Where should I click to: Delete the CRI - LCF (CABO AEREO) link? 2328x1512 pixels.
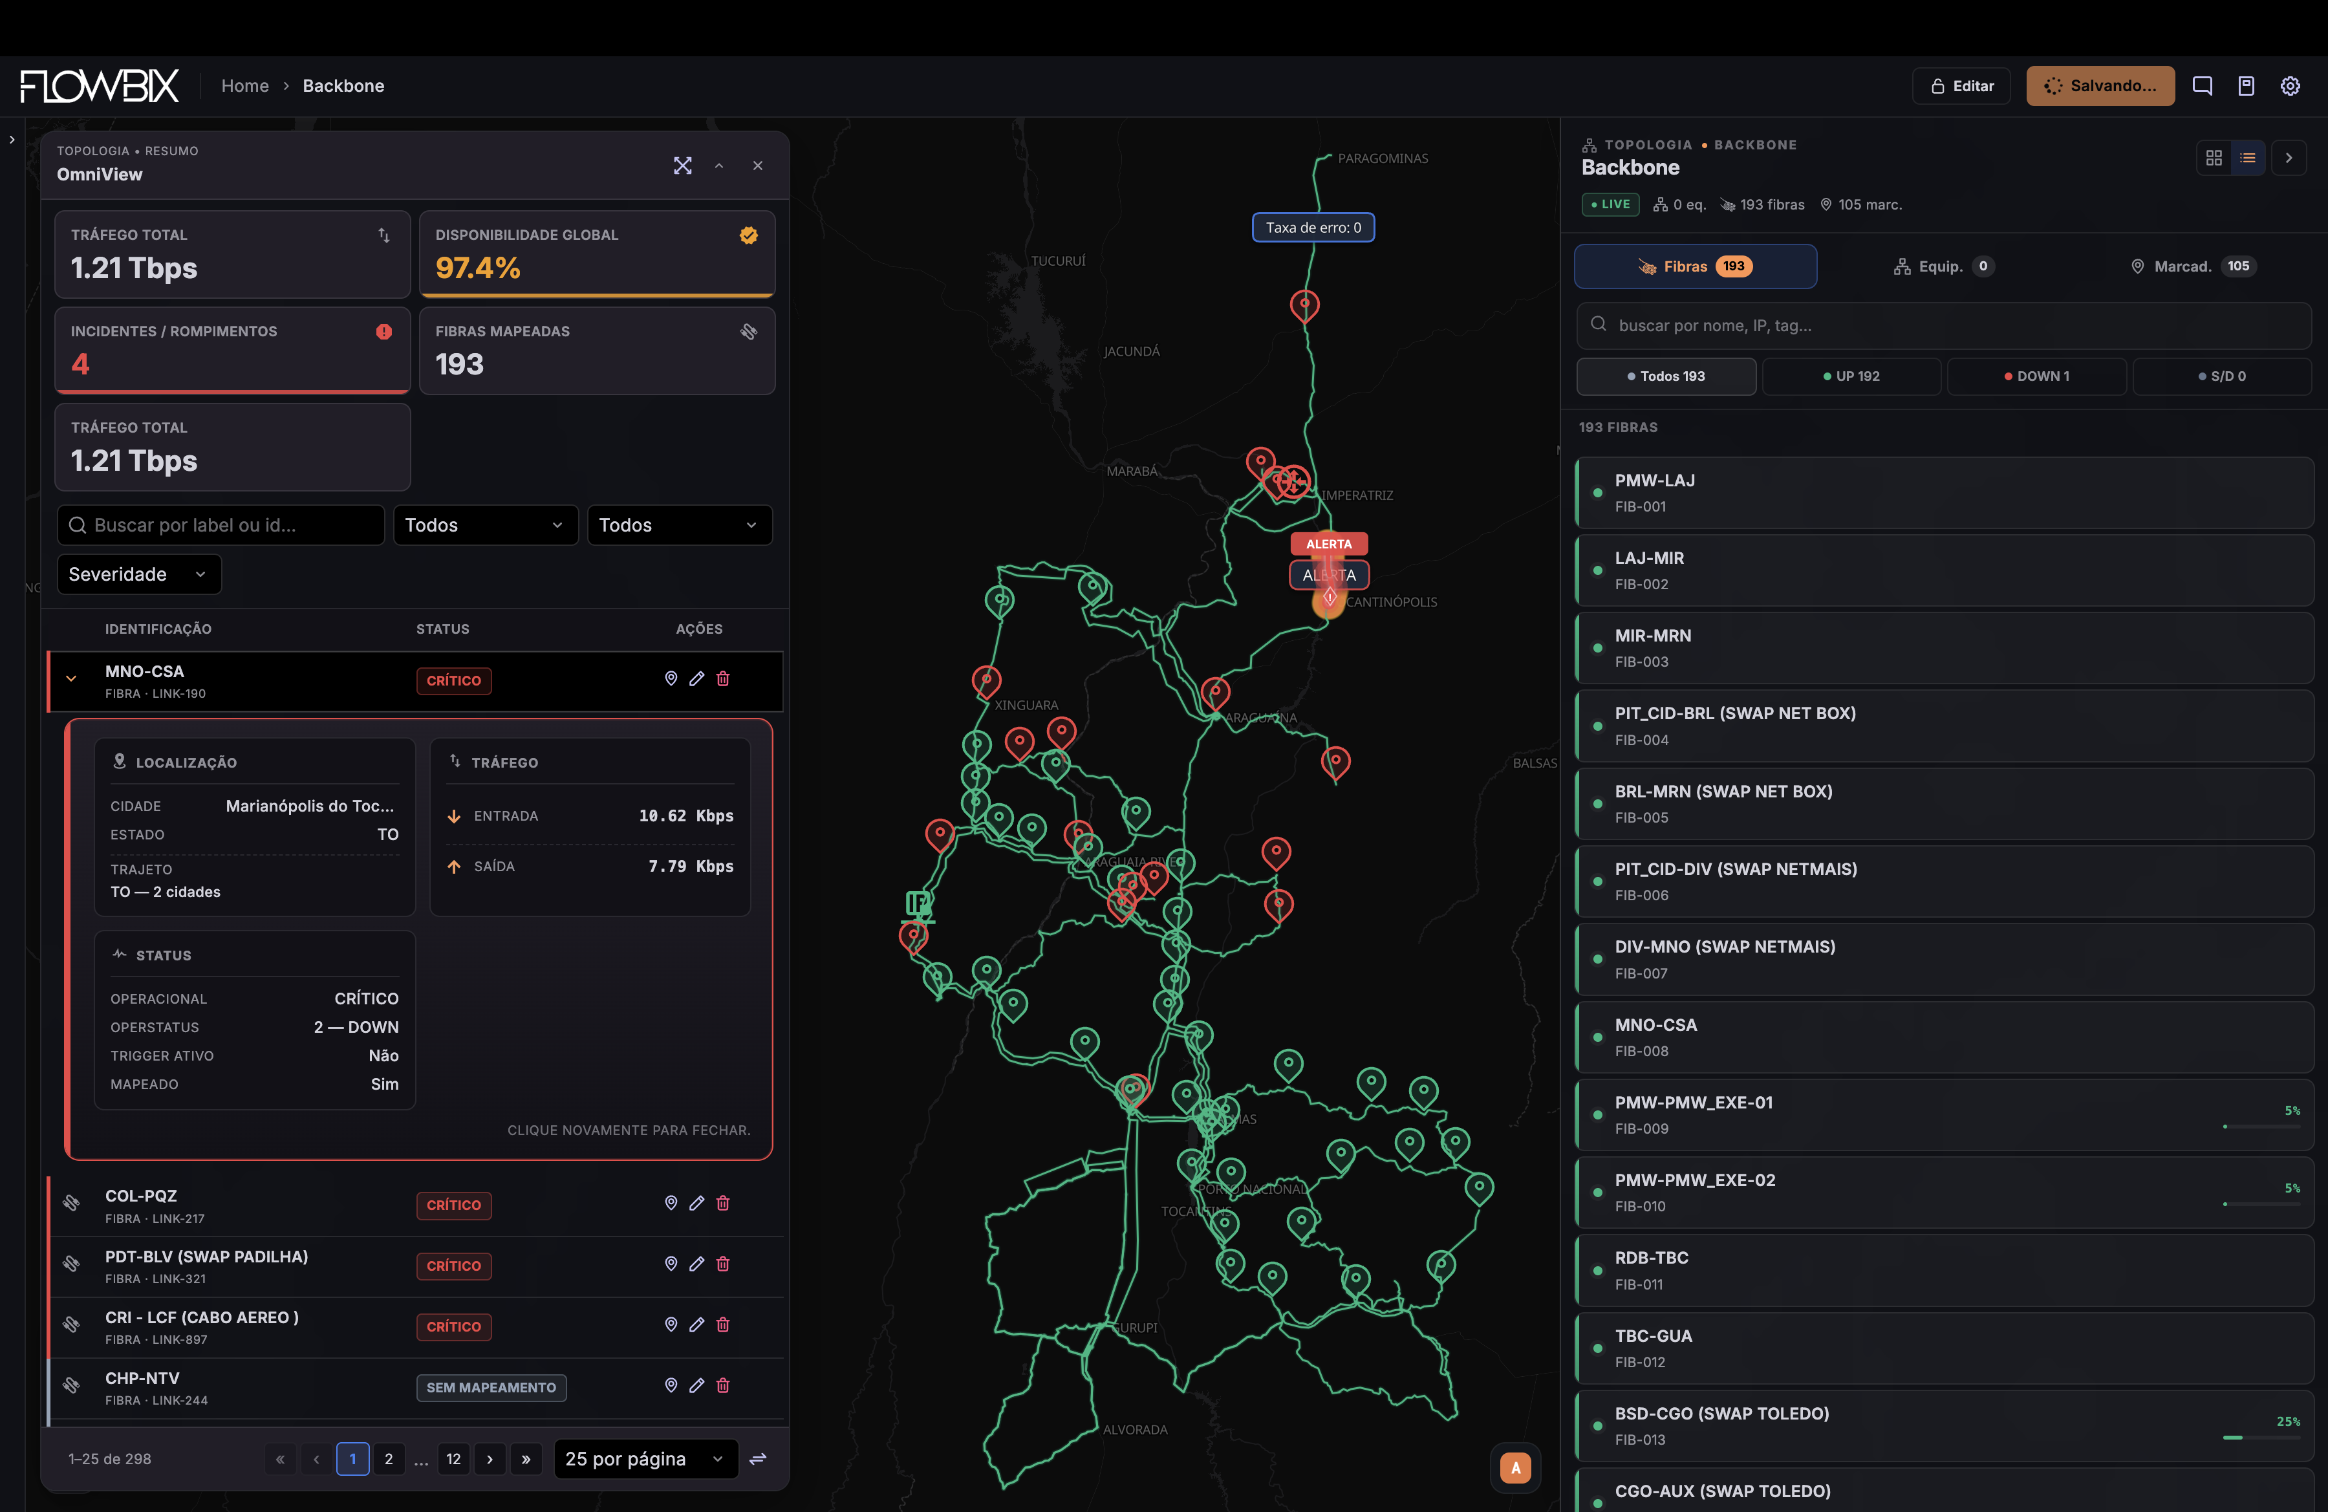[723, 1324]
